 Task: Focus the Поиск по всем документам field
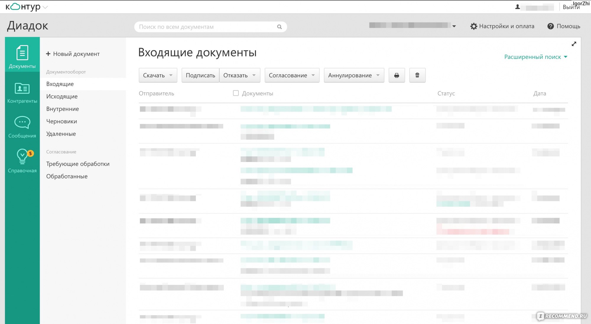point(210,27)
